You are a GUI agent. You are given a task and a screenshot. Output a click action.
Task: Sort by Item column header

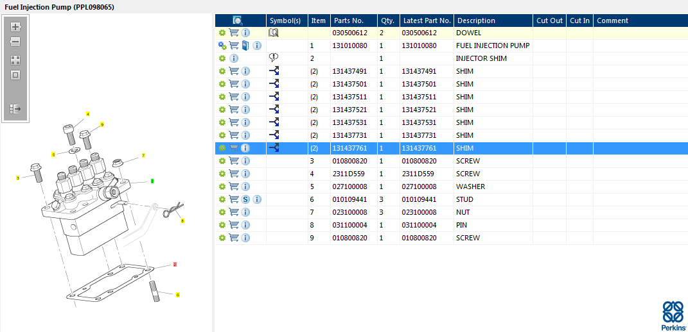(x=319, y=21)
